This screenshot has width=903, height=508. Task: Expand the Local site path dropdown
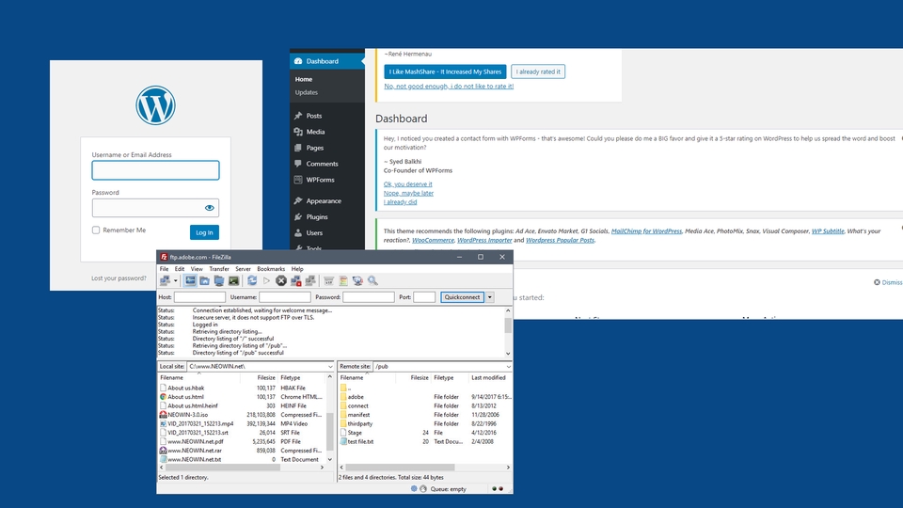(330, 366)
